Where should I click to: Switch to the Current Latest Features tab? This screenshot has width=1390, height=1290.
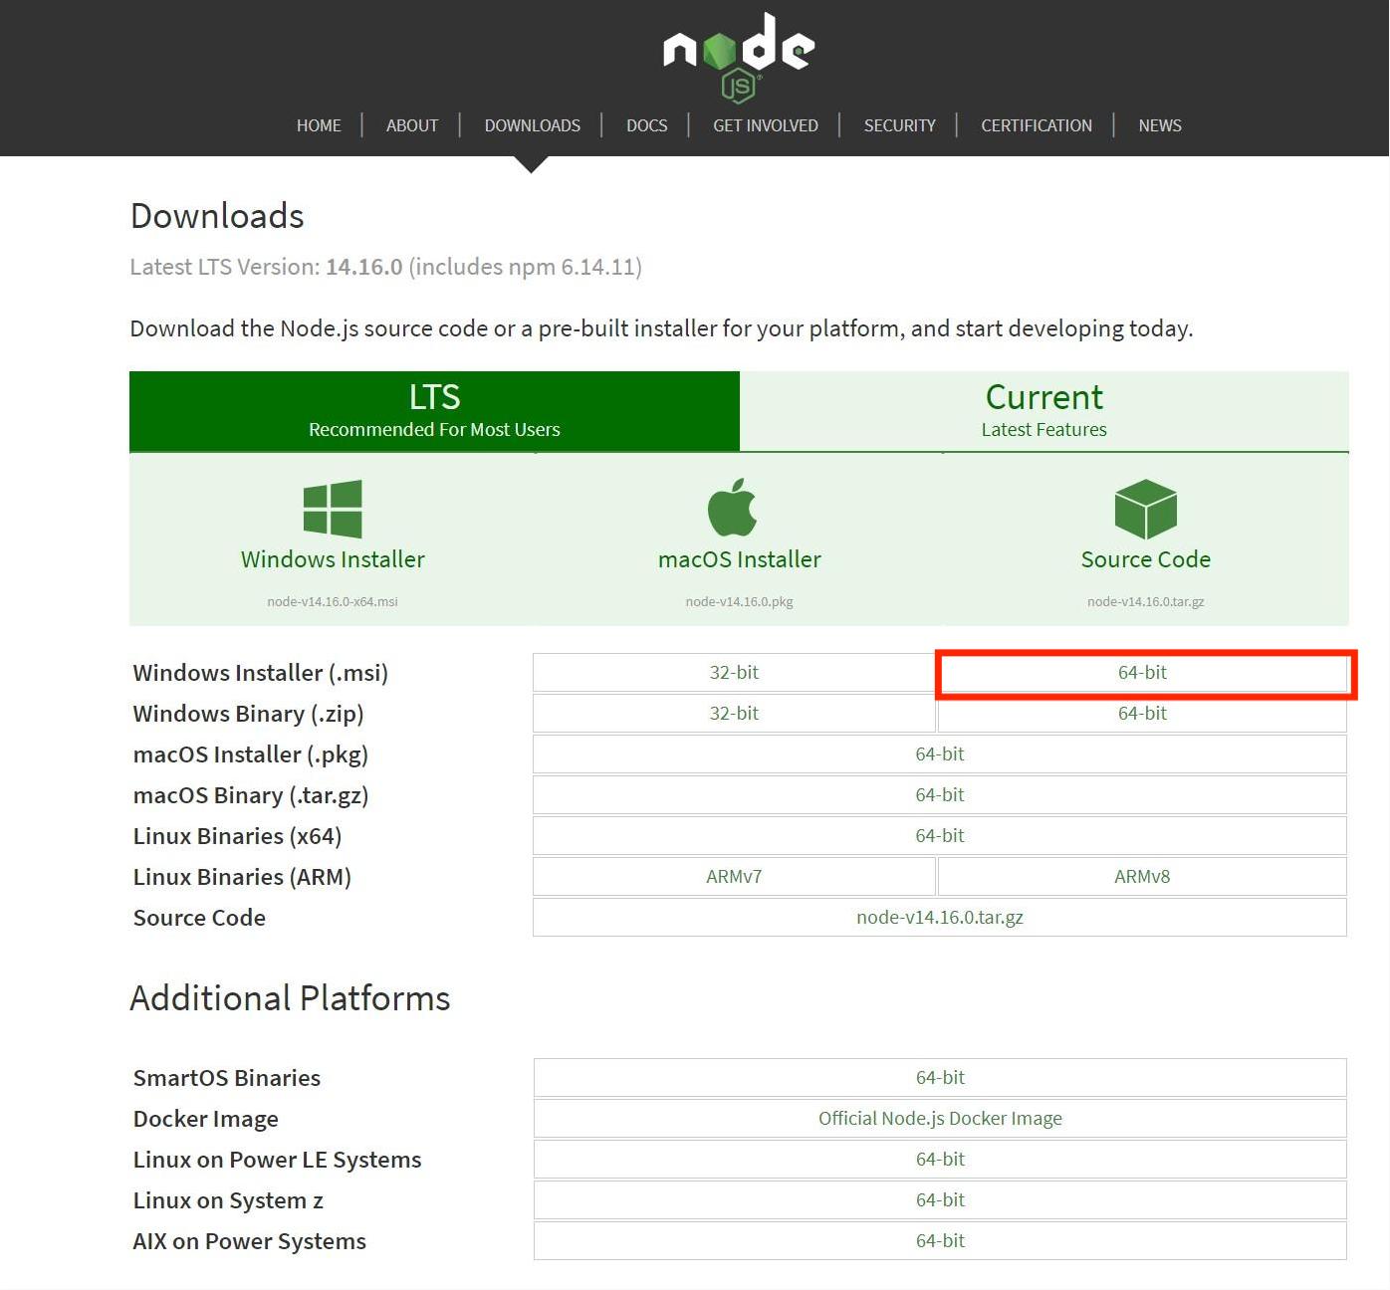pos(1043,411)
